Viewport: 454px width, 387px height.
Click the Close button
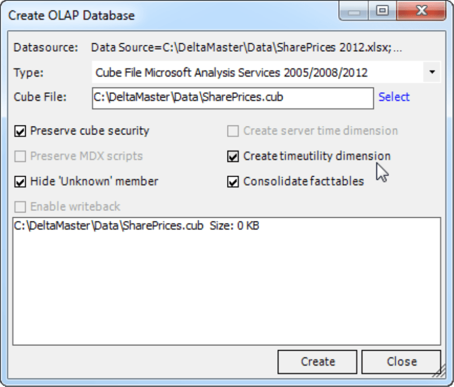(x=401, y=362)
